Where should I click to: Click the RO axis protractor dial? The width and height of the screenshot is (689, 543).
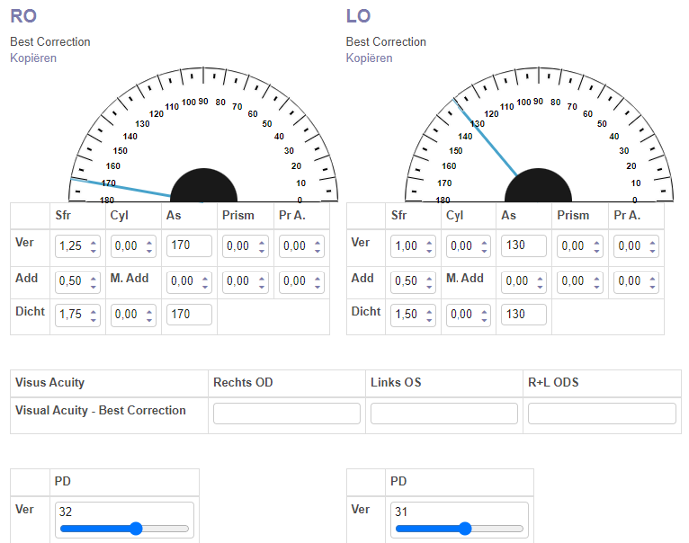click(203, 135)
